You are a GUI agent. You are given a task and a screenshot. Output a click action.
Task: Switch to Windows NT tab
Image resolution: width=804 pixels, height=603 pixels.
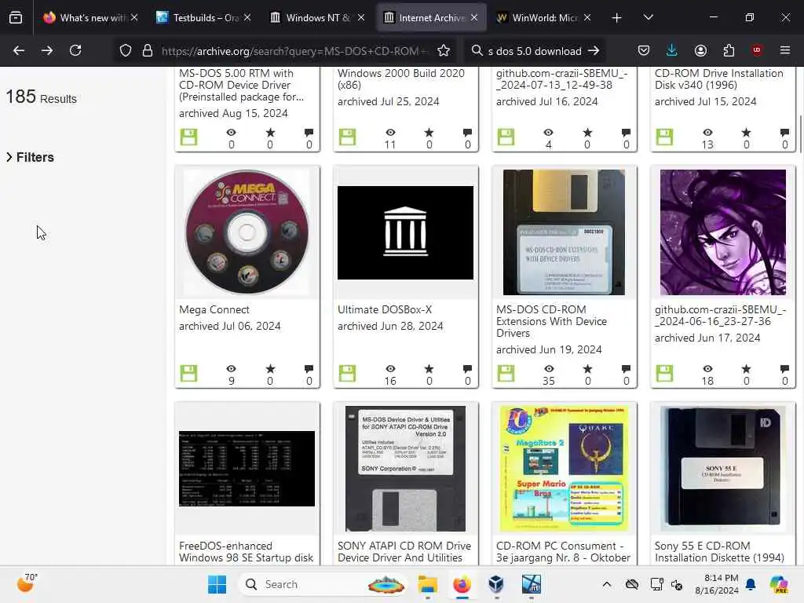317,18
